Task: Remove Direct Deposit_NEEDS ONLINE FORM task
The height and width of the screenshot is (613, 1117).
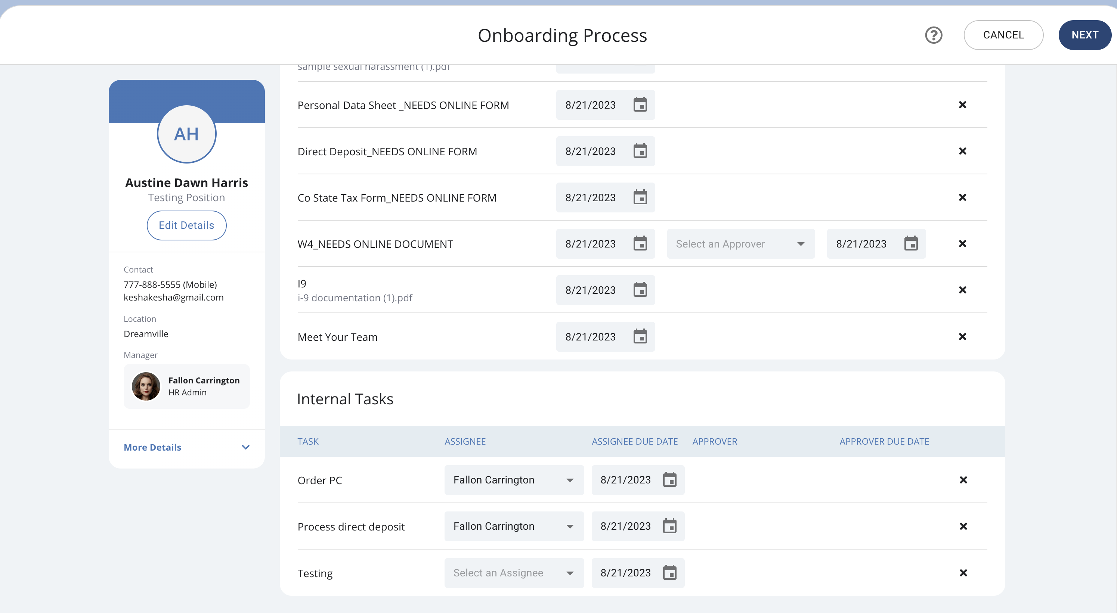Action: [x=963, y=151]
